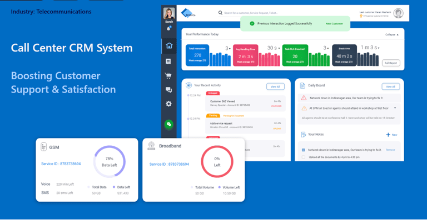The height and width of the screenshot is (220, 427).
Task: Open the Full Report button
Action: coord(391,63)
